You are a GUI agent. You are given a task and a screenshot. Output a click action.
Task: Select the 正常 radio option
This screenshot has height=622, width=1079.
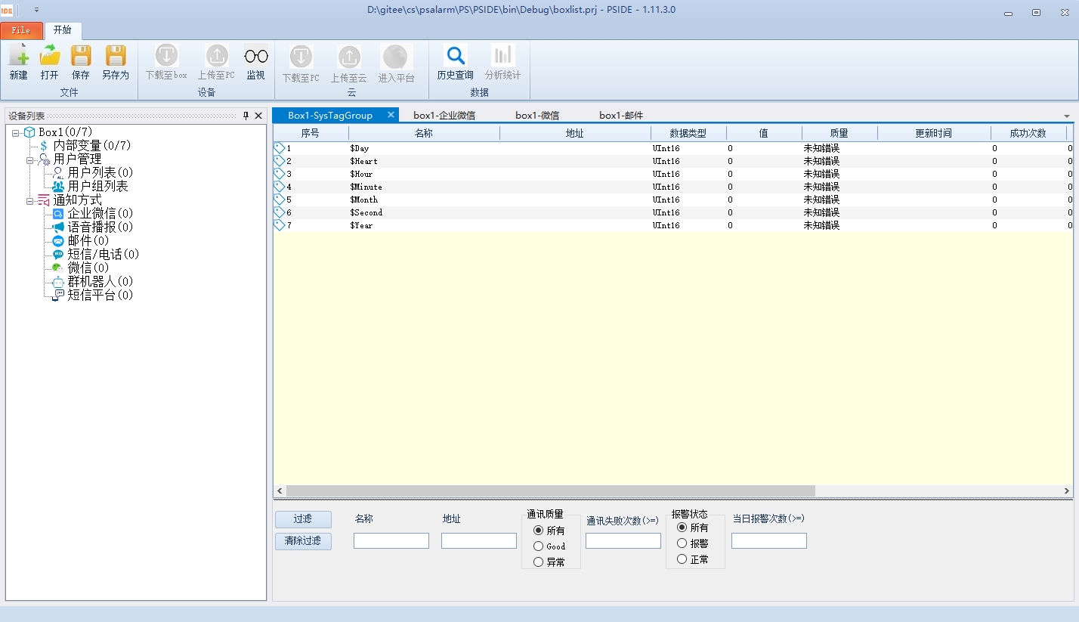pyautogui.click(x=682, y=559)
